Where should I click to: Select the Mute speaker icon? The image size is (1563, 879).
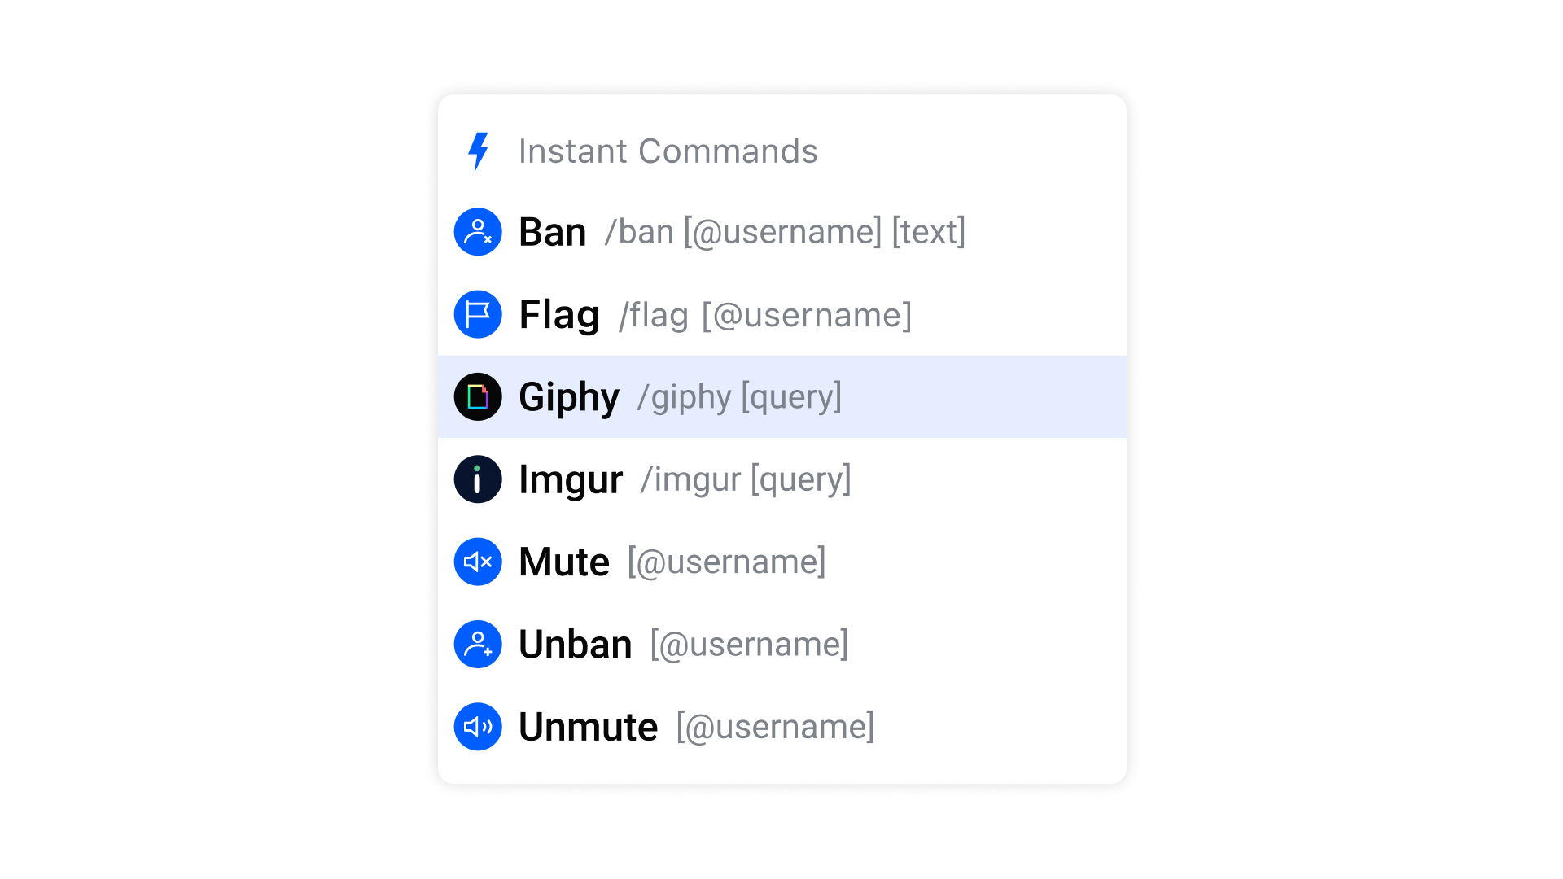[479, 562]
